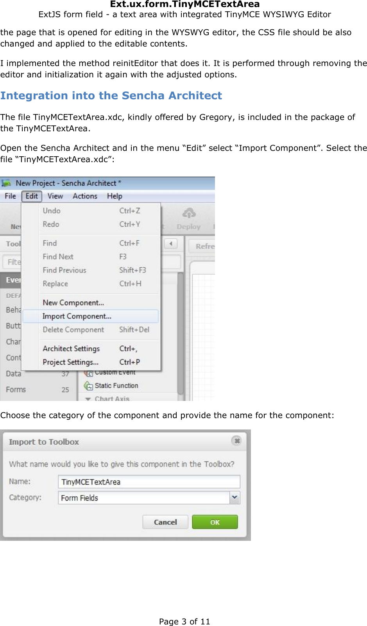Viewport: 367px width, 626px height.
Task: Click the toolbox list vertical scrollbar
Action: pos(181,333)
